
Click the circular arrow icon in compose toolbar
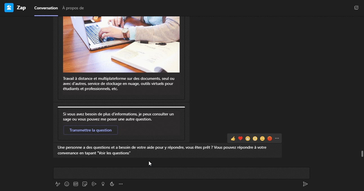(112, 184)
